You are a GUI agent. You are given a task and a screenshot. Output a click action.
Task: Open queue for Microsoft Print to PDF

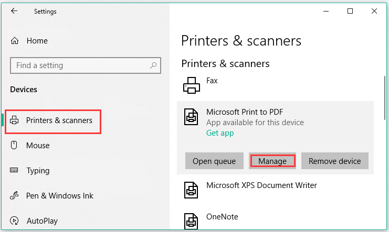tap(214, 161)
